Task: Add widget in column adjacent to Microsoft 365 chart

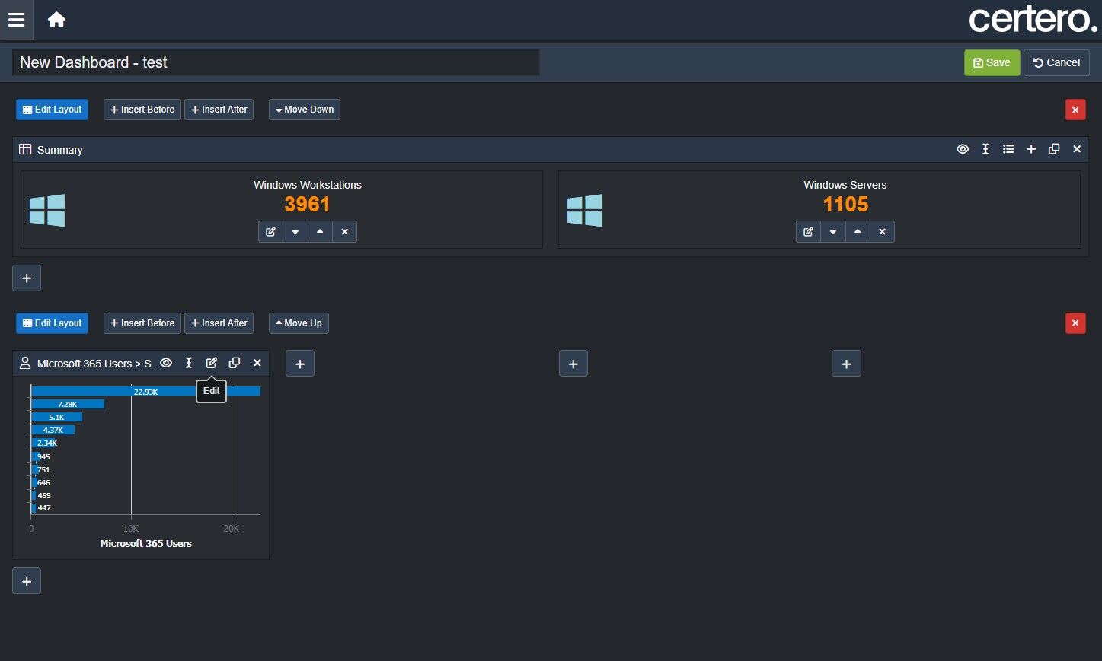Action: [300, 364]
